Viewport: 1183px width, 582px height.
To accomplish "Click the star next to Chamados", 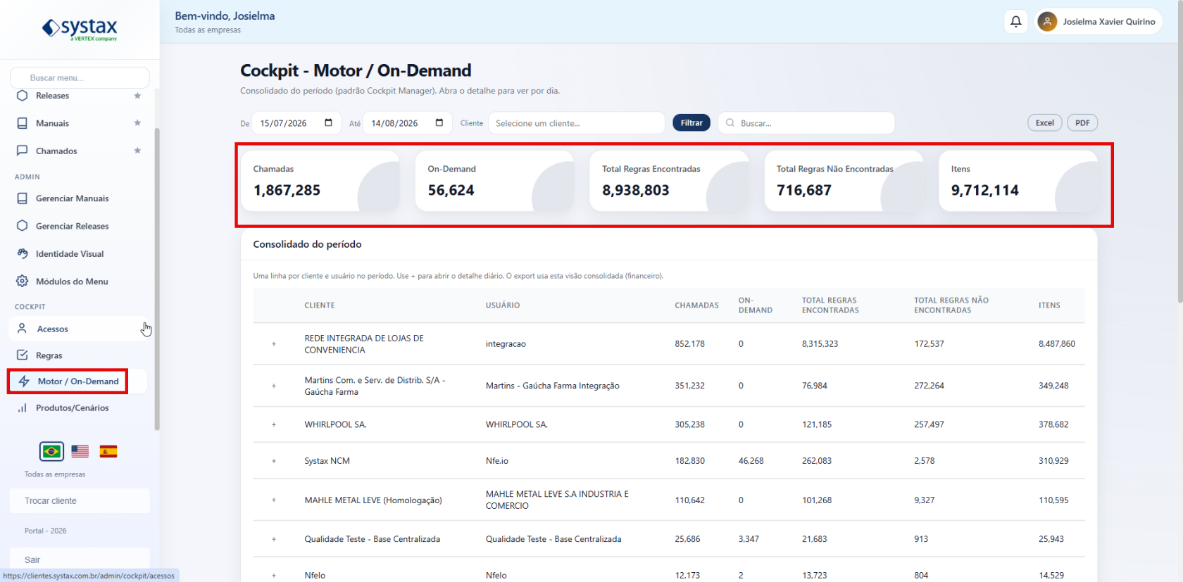I will tap(137, 151).
